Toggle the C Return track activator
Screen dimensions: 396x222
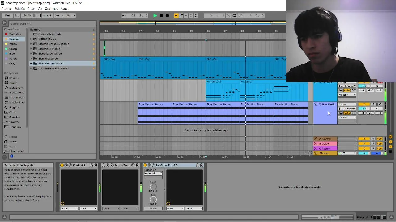point(364,149)
